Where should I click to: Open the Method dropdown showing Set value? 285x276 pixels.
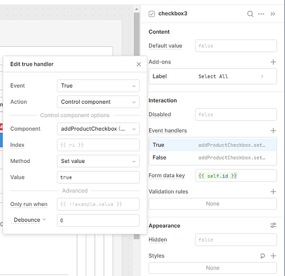click(98, 161)
